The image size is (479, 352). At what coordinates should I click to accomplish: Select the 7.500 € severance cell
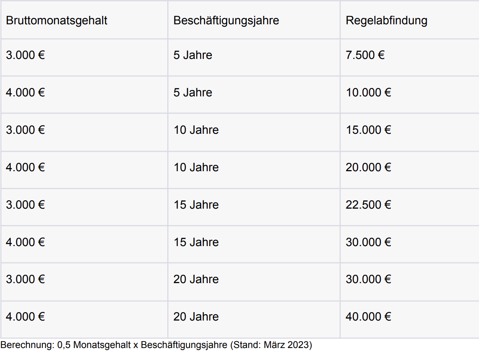365,55
